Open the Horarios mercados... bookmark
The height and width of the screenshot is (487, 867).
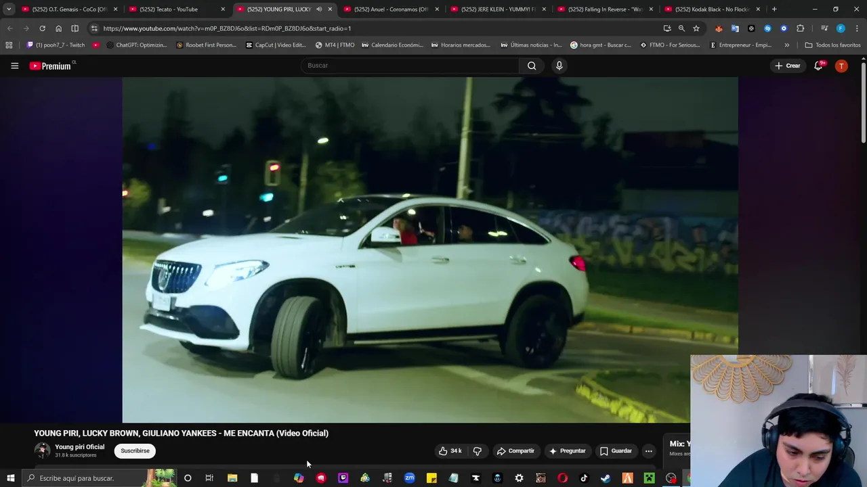click(x=460, y=45)
